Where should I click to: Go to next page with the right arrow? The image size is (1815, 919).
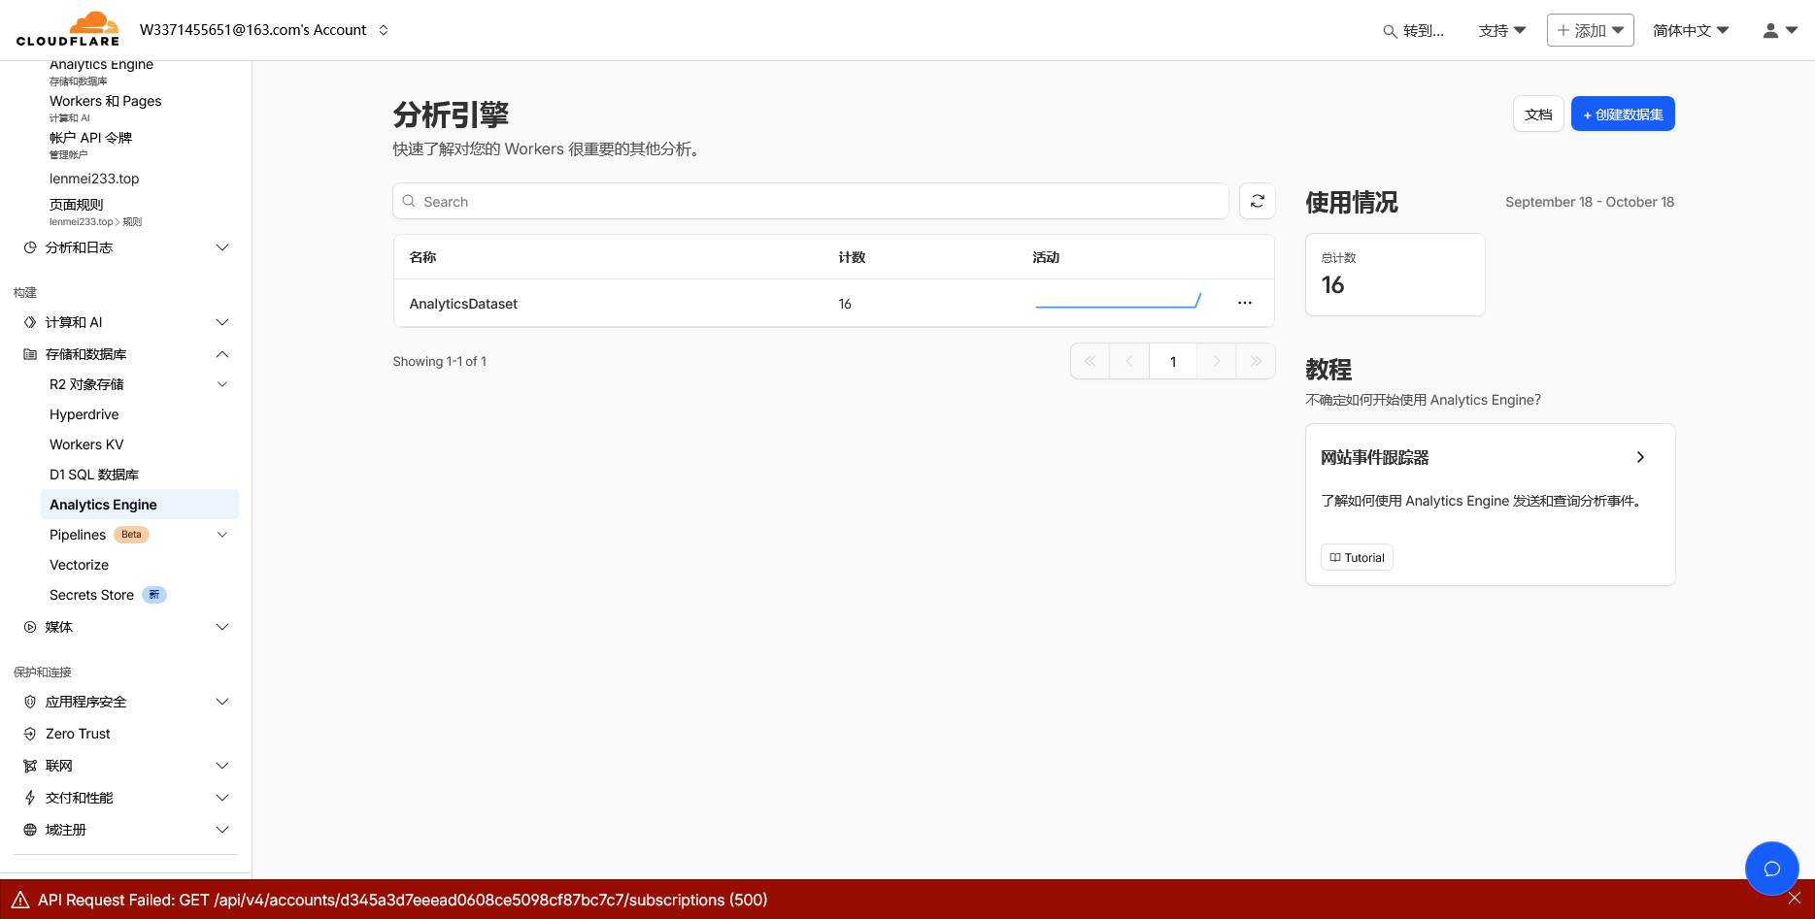[1216, 360]
